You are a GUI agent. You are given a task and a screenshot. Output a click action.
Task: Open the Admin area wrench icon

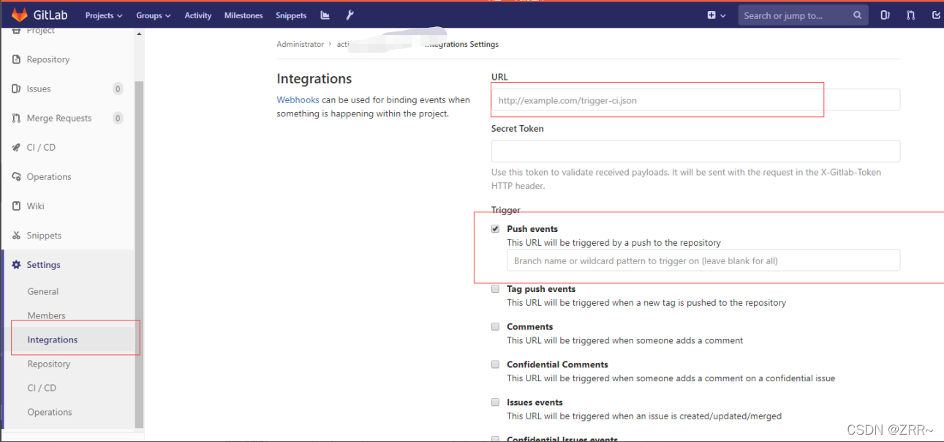point(350,15)
